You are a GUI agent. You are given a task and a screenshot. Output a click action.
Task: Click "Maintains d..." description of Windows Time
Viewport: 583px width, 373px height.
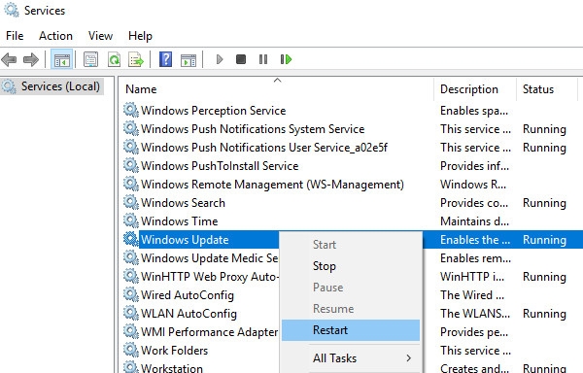474,221
